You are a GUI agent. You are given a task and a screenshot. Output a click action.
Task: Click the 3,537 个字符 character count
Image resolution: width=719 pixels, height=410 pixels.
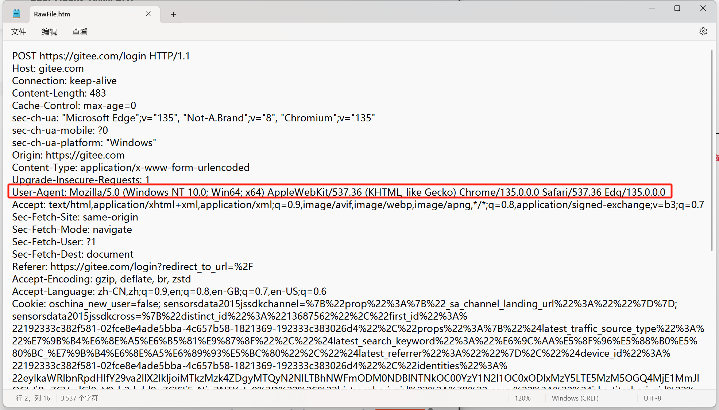[x=79, y=398]
